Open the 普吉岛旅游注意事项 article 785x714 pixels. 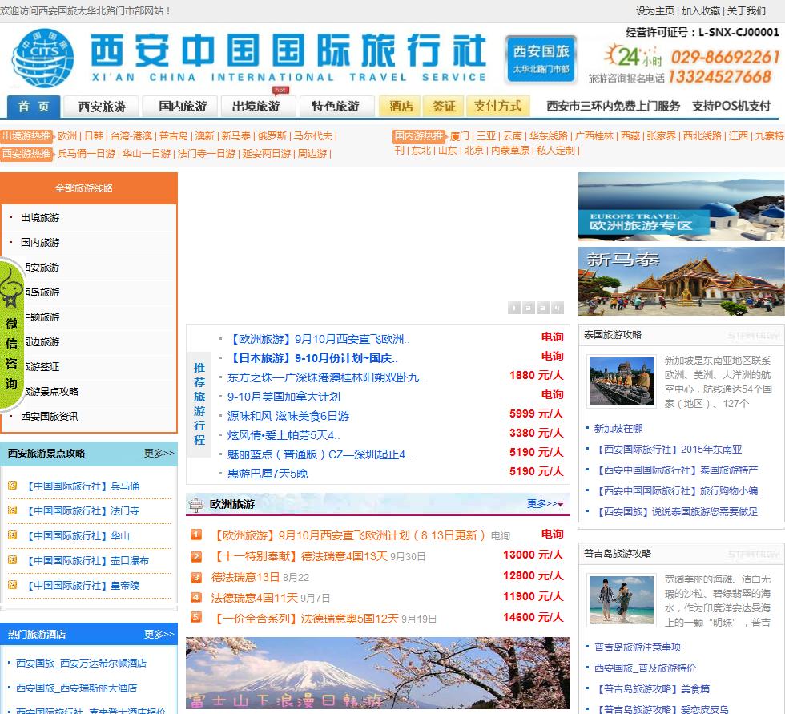[x=638, y=647]
